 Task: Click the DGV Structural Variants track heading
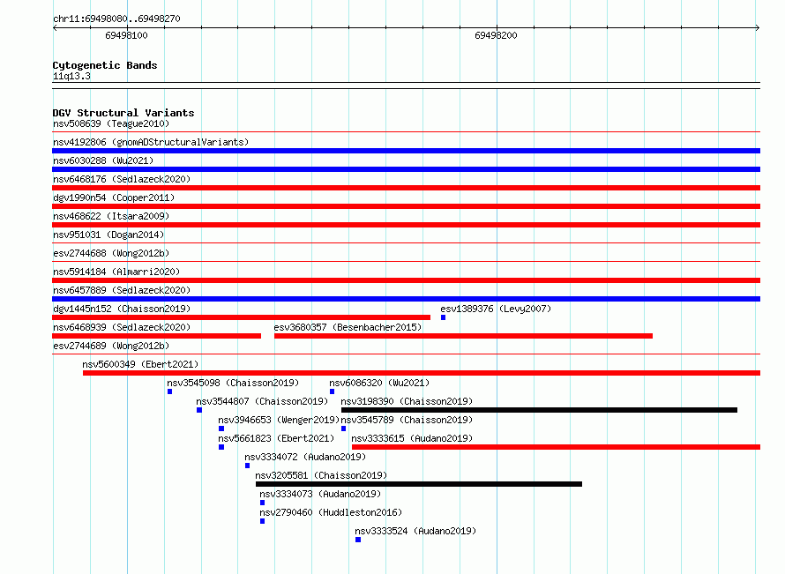[123, 113]
